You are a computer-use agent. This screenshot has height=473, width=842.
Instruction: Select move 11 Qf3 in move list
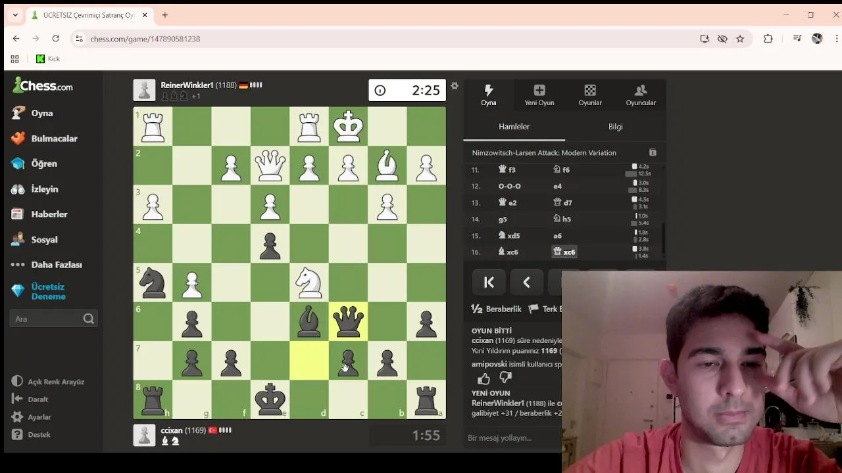pos(507,170)
